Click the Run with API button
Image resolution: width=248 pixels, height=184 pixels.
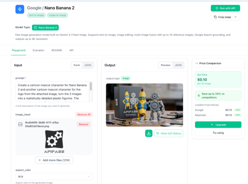click(225, 8)
